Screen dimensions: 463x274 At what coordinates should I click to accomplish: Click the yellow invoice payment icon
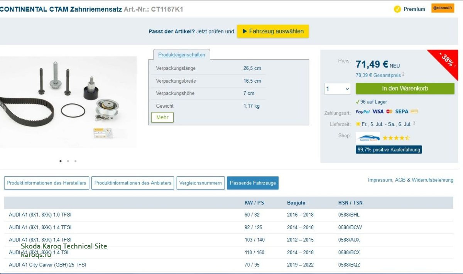[x=414, y=112]
